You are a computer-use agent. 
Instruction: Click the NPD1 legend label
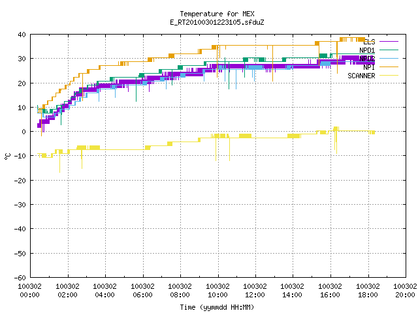click(367, 50)
